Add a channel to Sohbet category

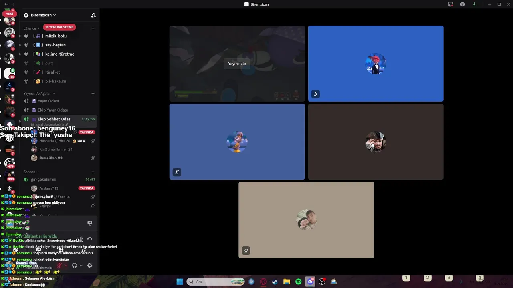[x=93, y=172]
